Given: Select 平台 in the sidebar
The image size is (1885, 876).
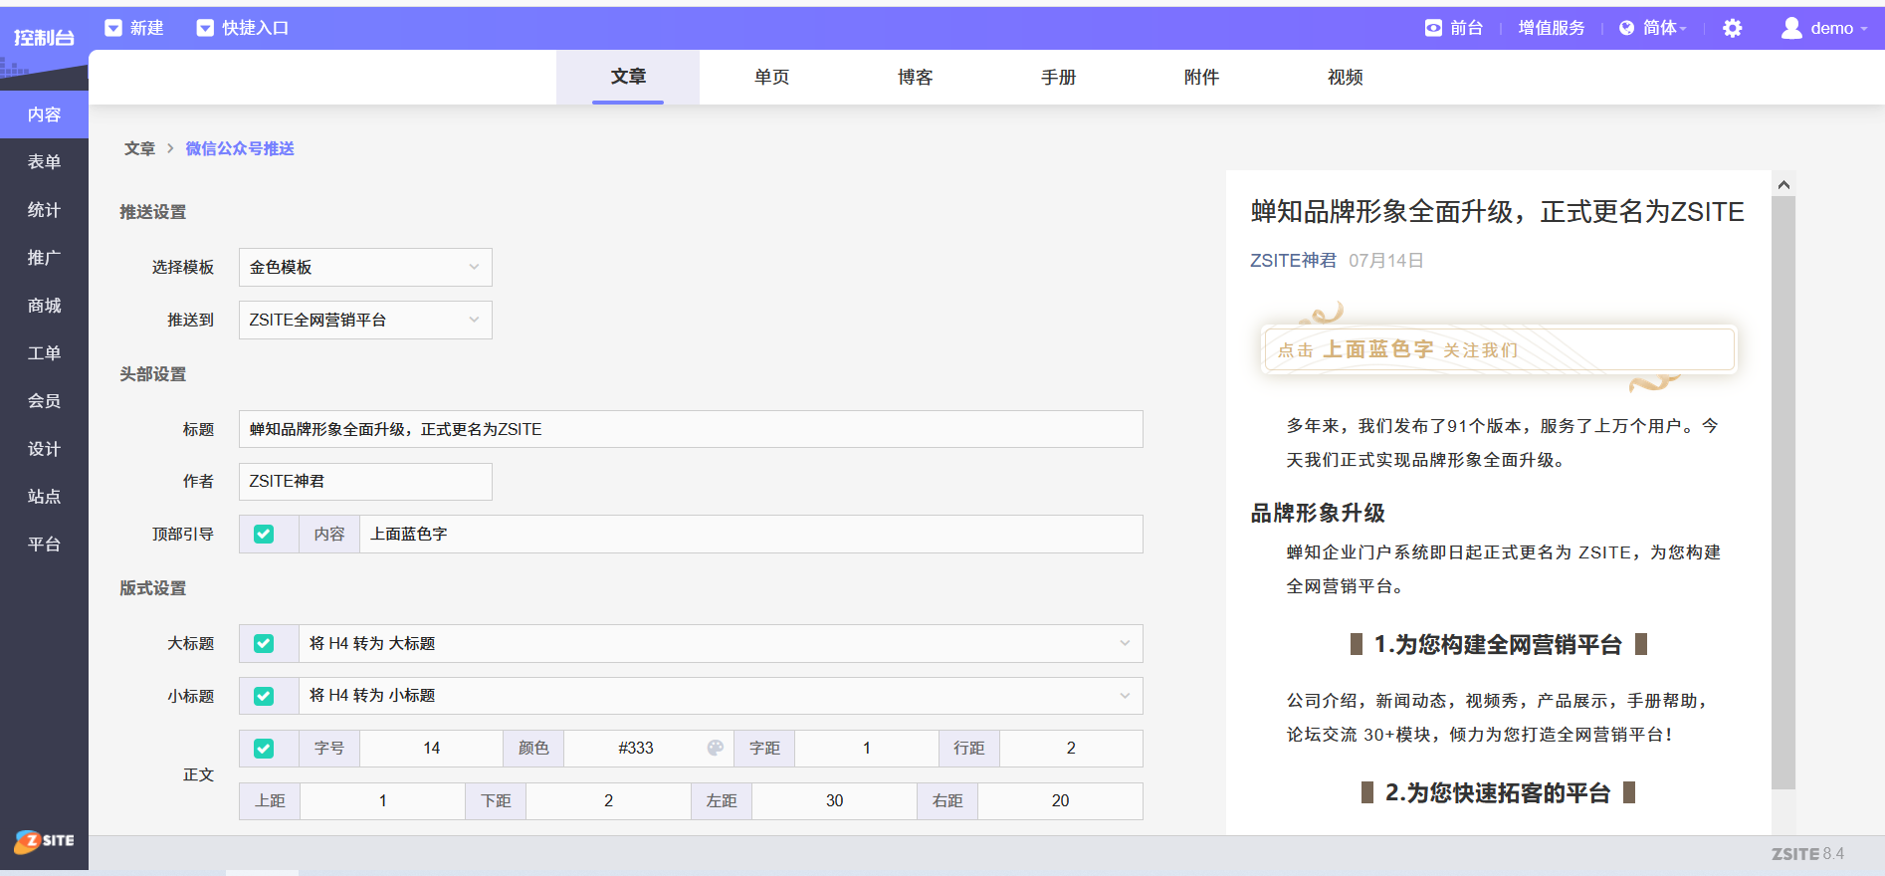Looking at the screenshot, I should pyautogui.click(x=44, y=545).
